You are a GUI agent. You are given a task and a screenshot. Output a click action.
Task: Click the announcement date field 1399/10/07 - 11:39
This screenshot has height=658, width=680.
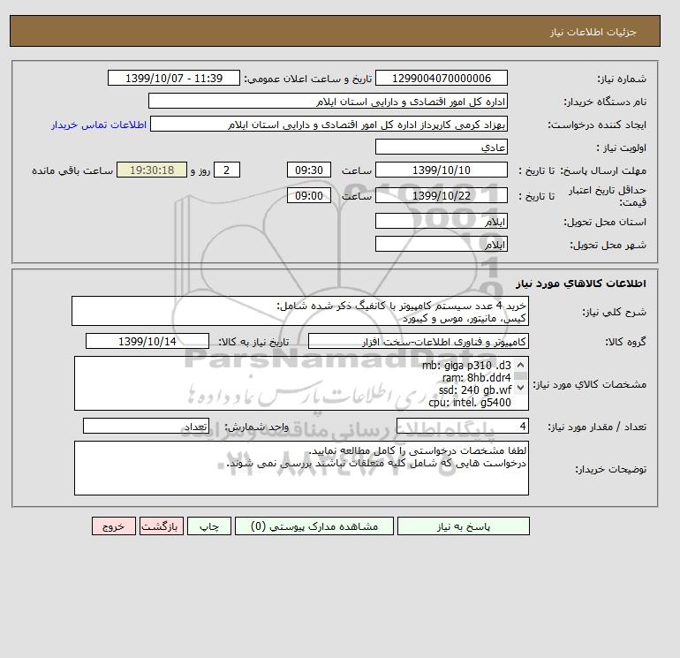173,78
